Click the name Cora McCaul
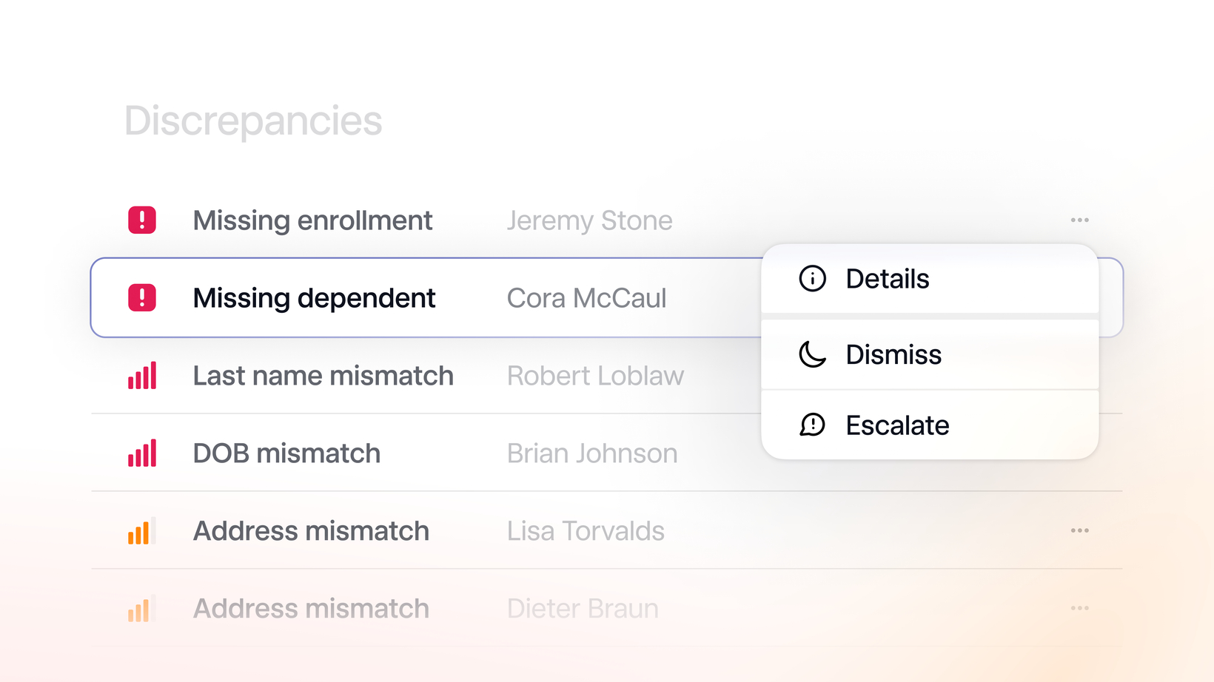This screenshot has height=682, width=1214. point(586,298)
